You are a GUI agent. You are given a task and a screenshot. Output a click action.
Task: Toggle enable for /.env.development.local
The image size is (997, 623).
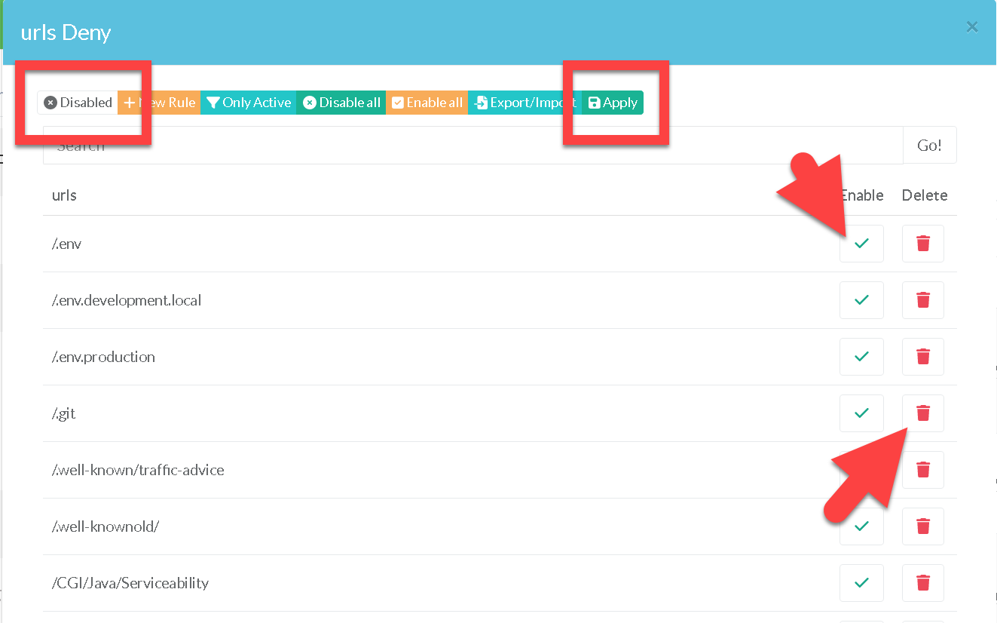pyautogui.click(x=861, y=300)
